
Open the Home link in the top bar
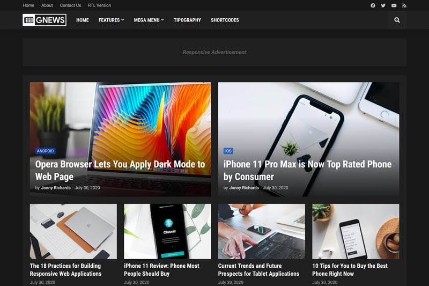click(x=28, y=5)
